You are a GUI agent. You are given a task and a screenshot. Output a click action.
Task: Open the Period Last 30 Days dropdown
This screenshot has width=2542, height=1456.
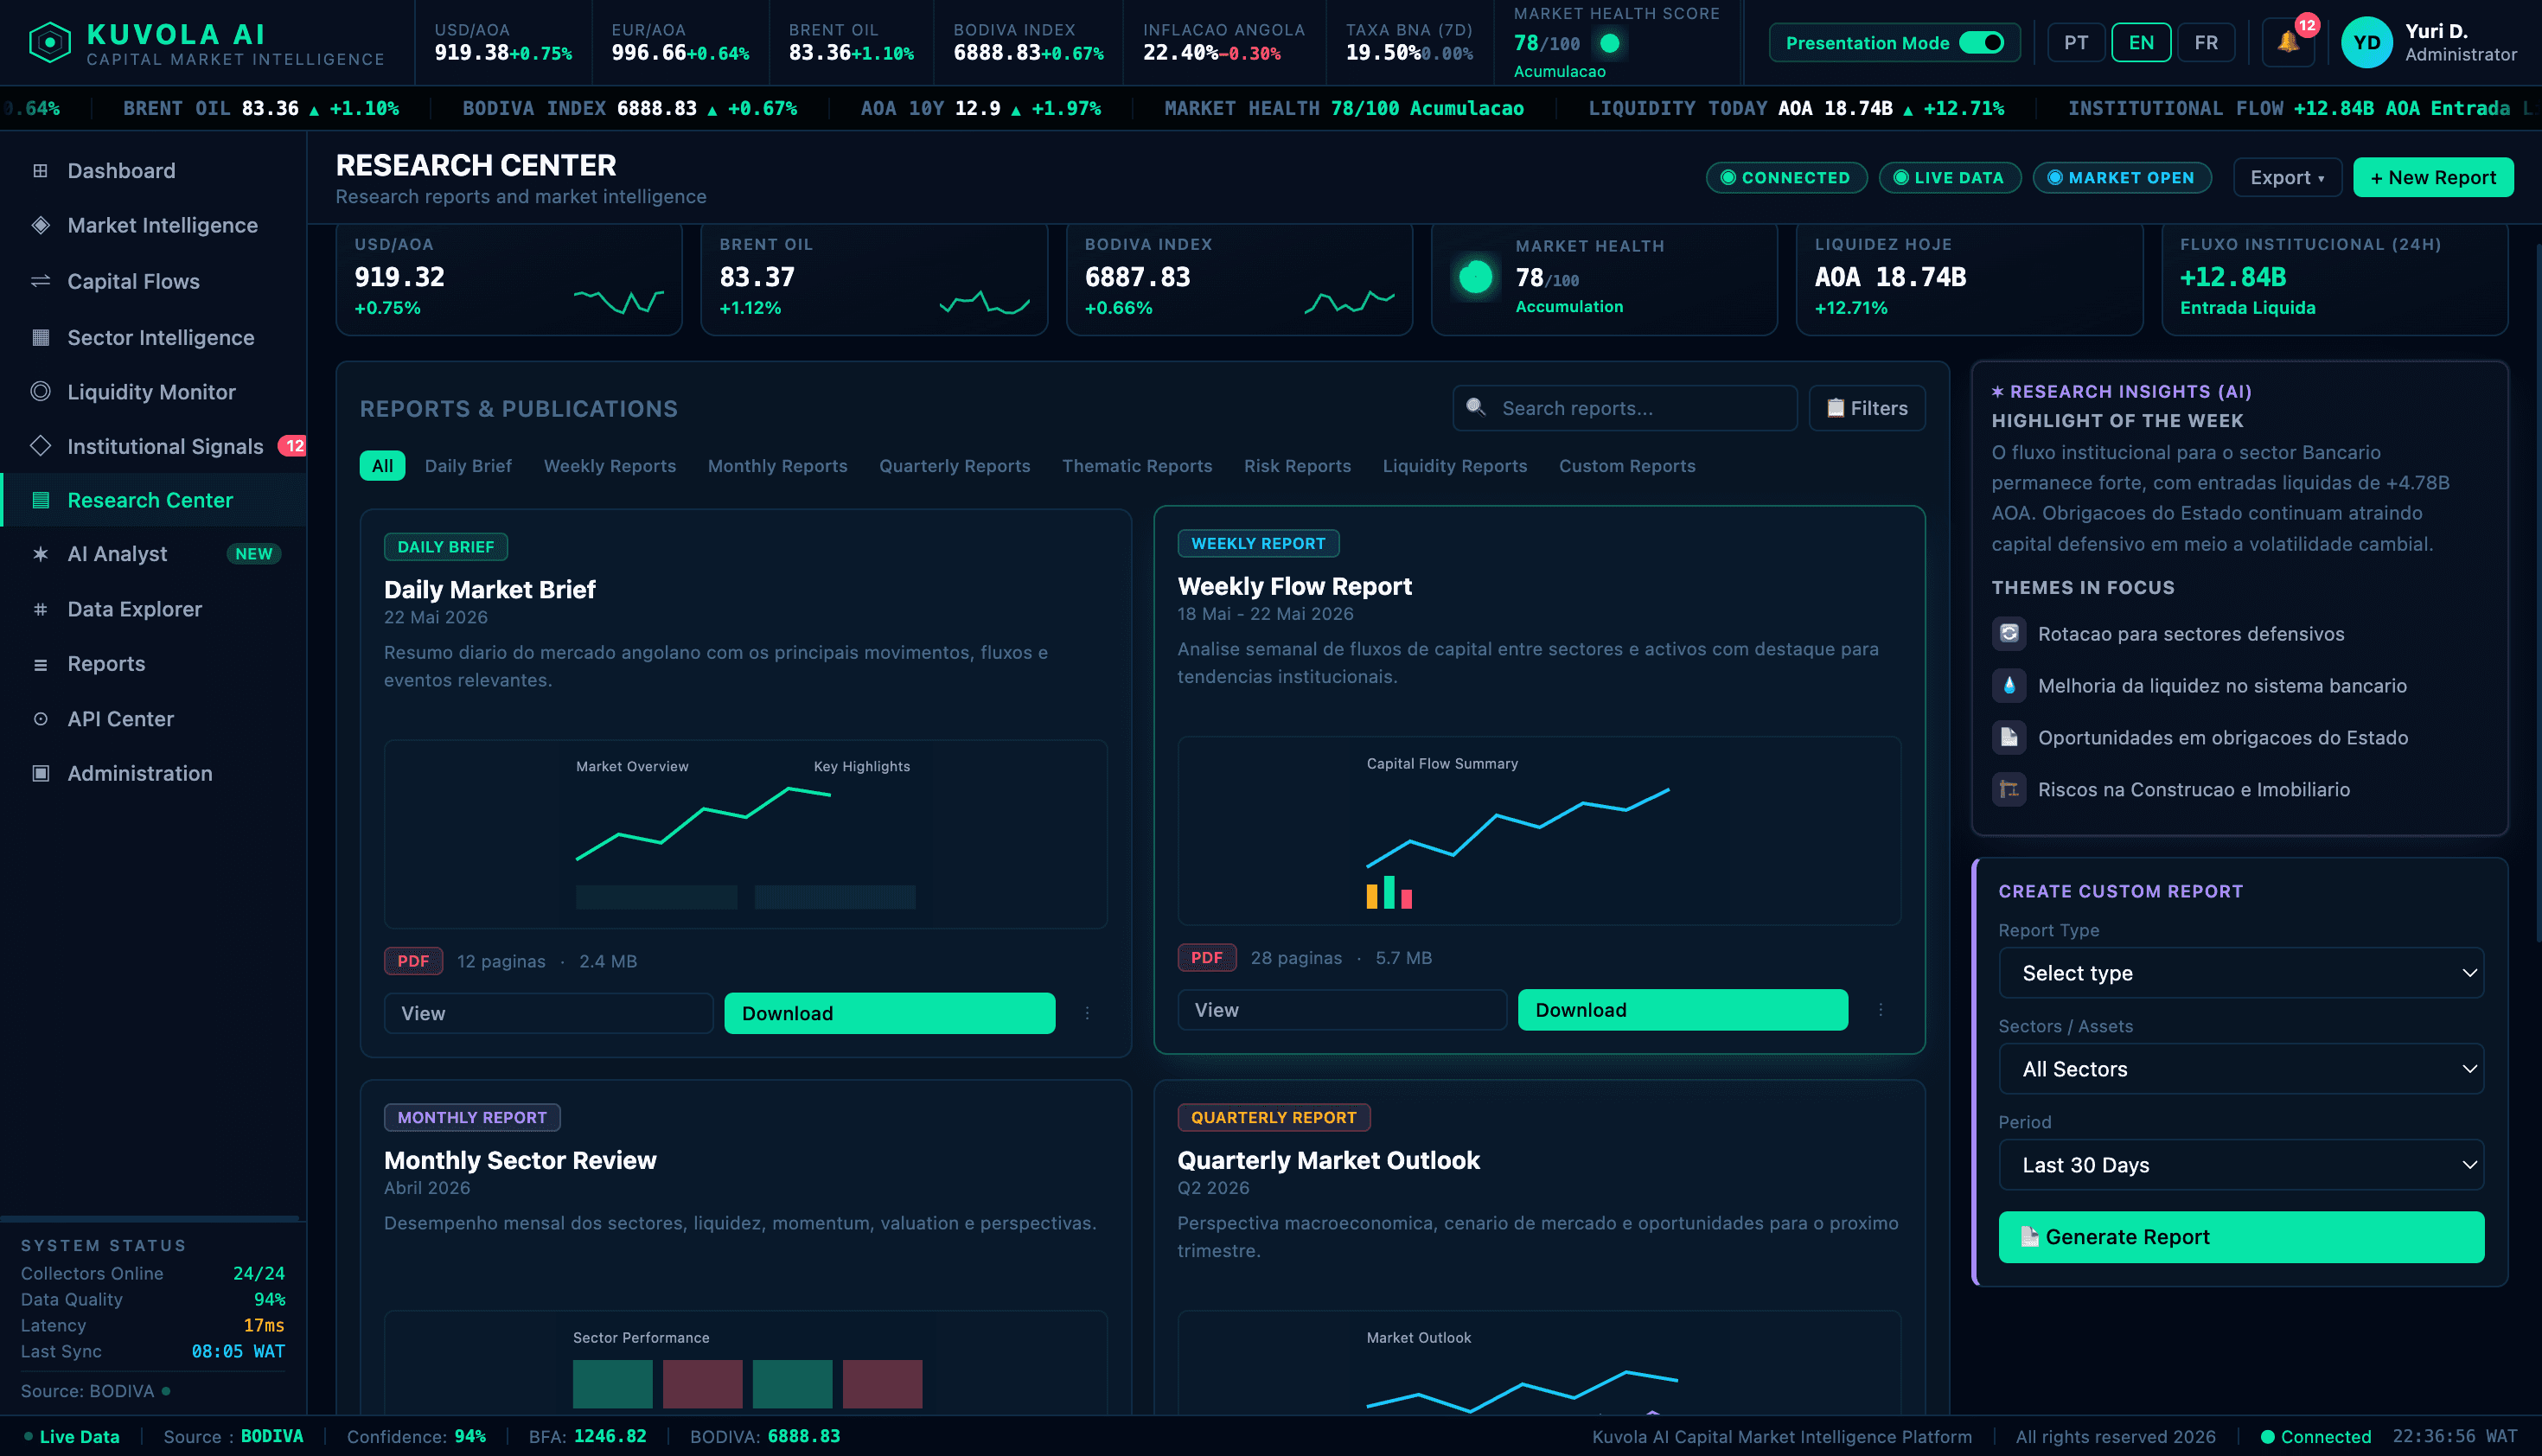coord(2241,1165)
